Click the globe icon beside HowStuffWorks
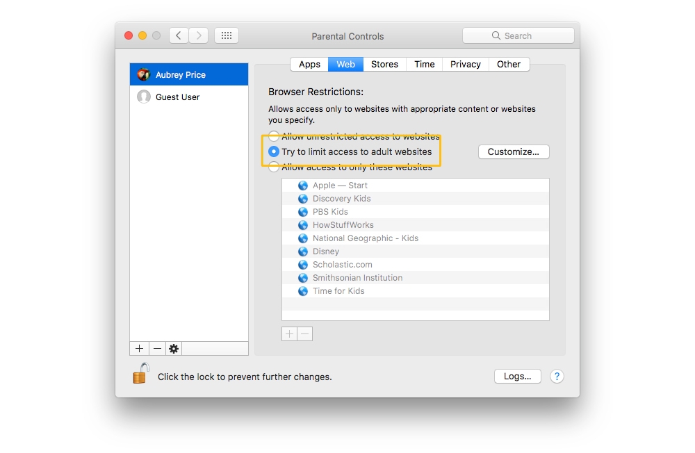The image size is (695, 453). (303, 225)
